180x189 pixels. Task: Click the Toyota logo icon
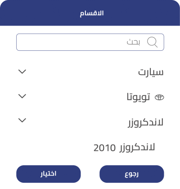coord(159,97)
